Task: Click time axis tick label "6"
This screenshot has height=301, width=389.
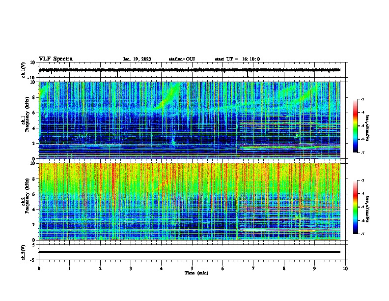Action: [x=223, y=269]
